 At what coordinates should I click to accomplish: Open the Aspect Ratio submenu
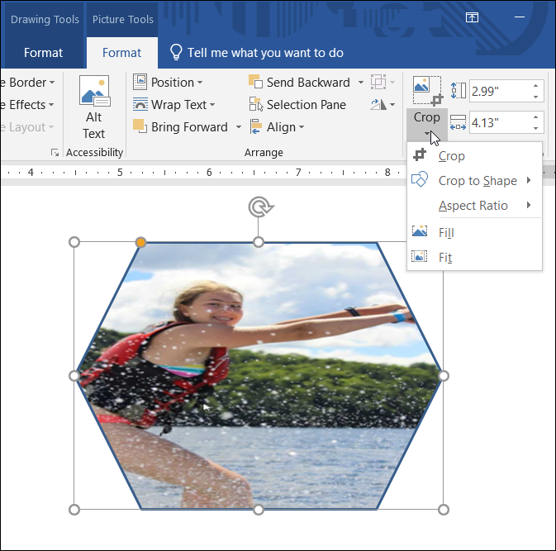[x=474, y=206]
